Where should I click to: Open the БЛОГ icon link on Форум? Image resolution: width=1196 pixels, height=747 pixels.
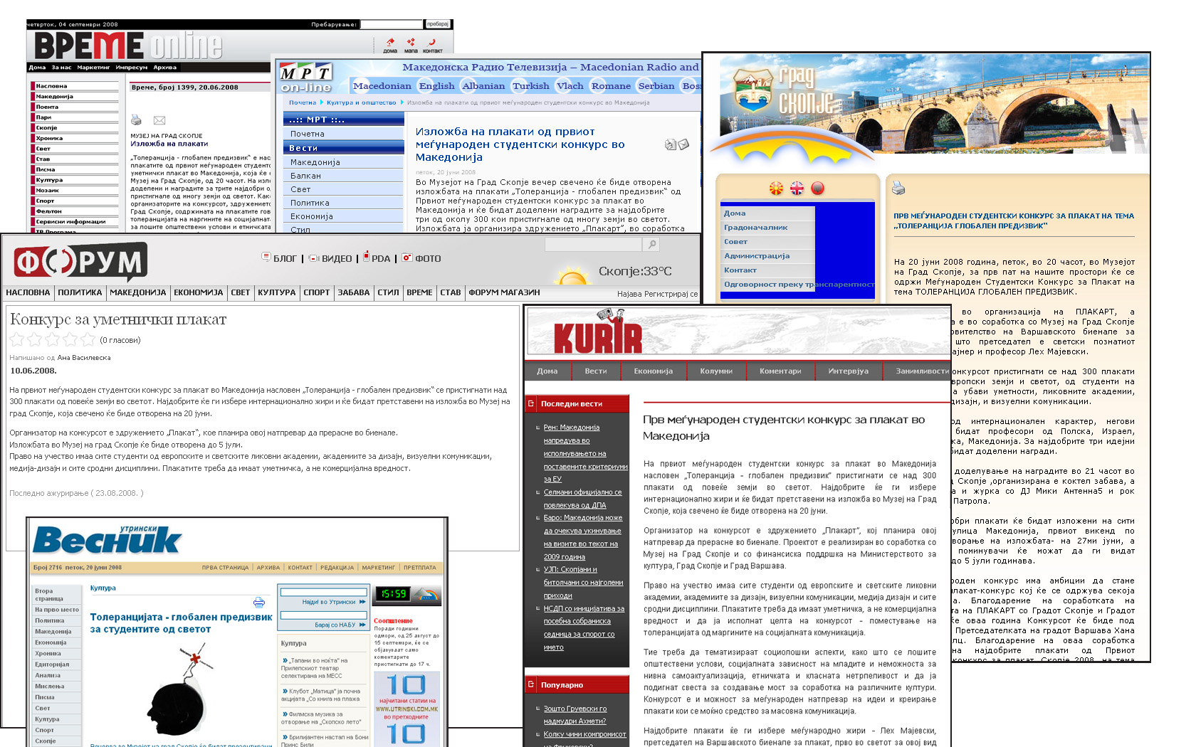click(x=279, y=258)
